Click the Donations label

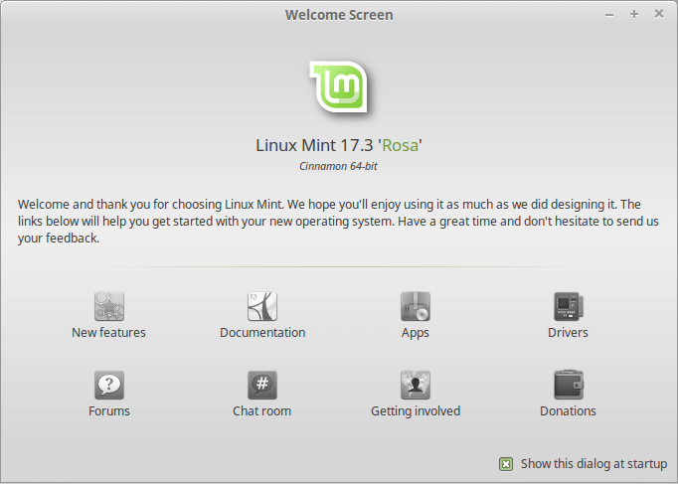[x=568, y=410]
